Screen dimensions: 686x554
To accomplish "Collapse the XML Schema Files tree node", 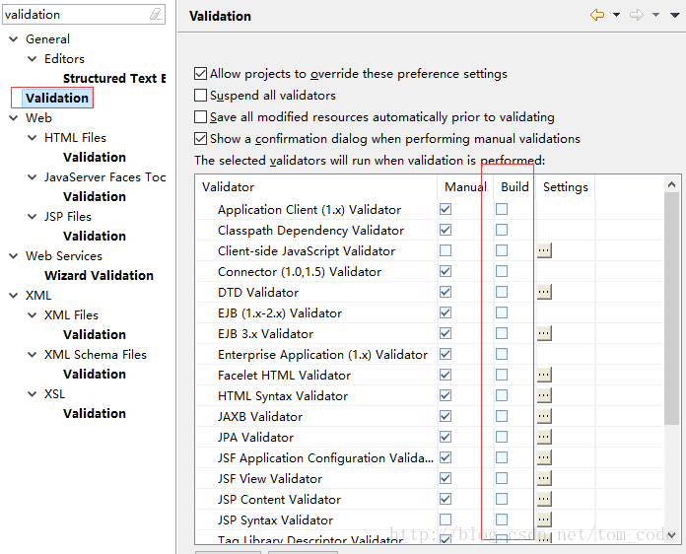I will tap(32, 355).
